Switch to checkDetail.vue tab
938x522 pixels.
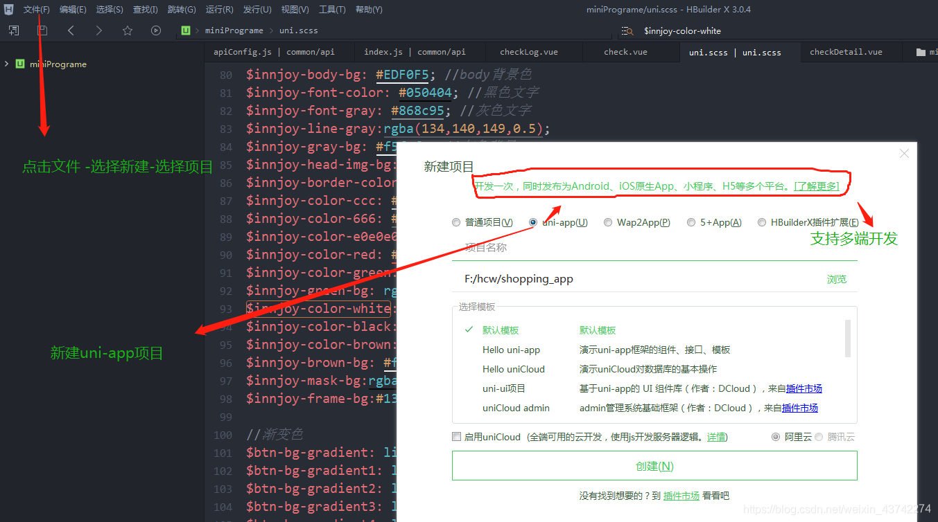[846, 52]
